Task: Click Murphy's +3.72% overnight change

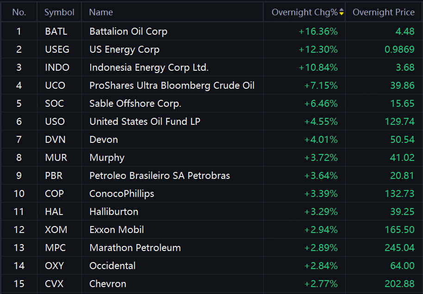Action: [x=321, y=158]
